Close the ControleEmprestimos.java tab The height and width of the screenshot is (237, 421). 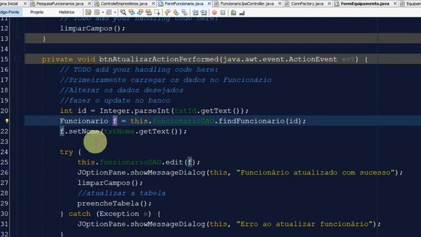coord(153,3)
